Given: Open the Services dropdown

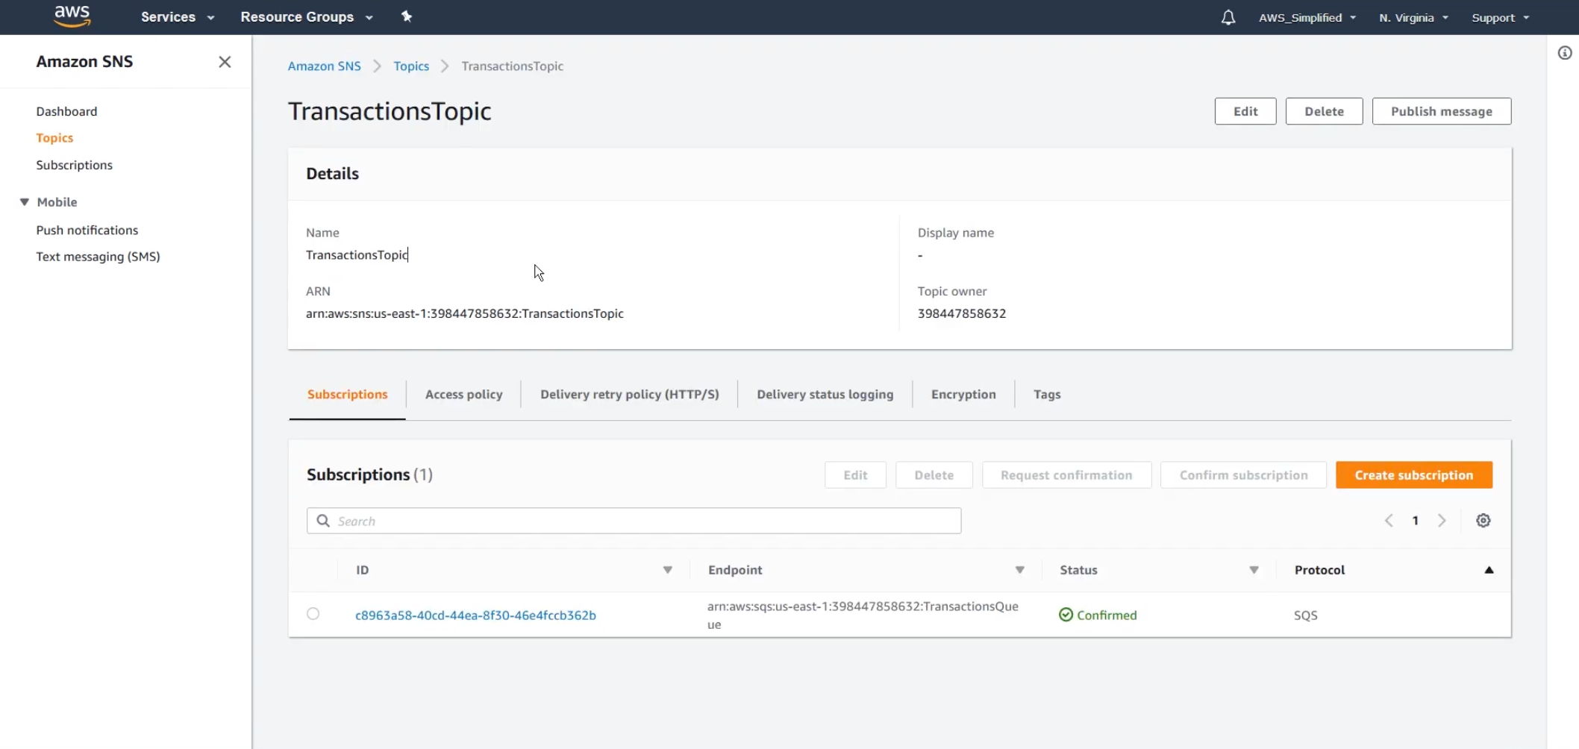Looking at the screenshot, I should click(178, 17).
